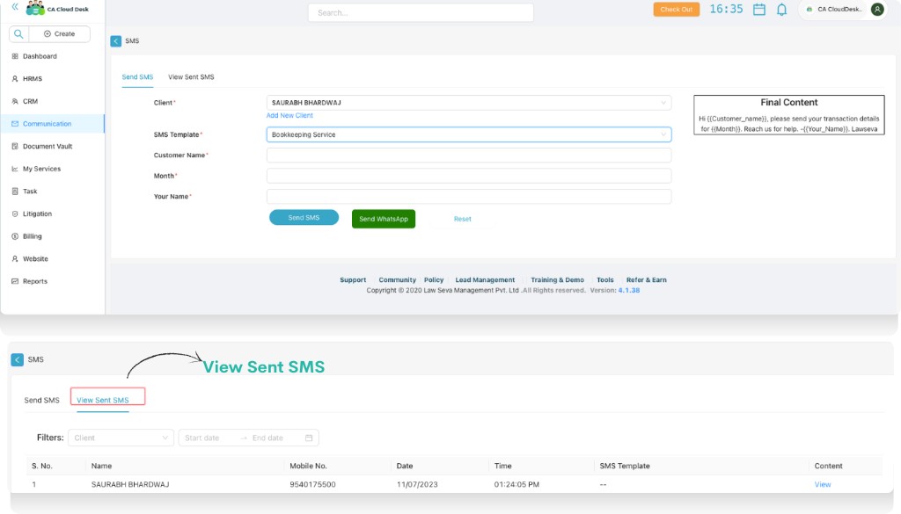Image resolution: width=901 pixels, height=514 pixels.
Task: Open the Dashboard from the sidebar
Action: click(x=39, y=55)
